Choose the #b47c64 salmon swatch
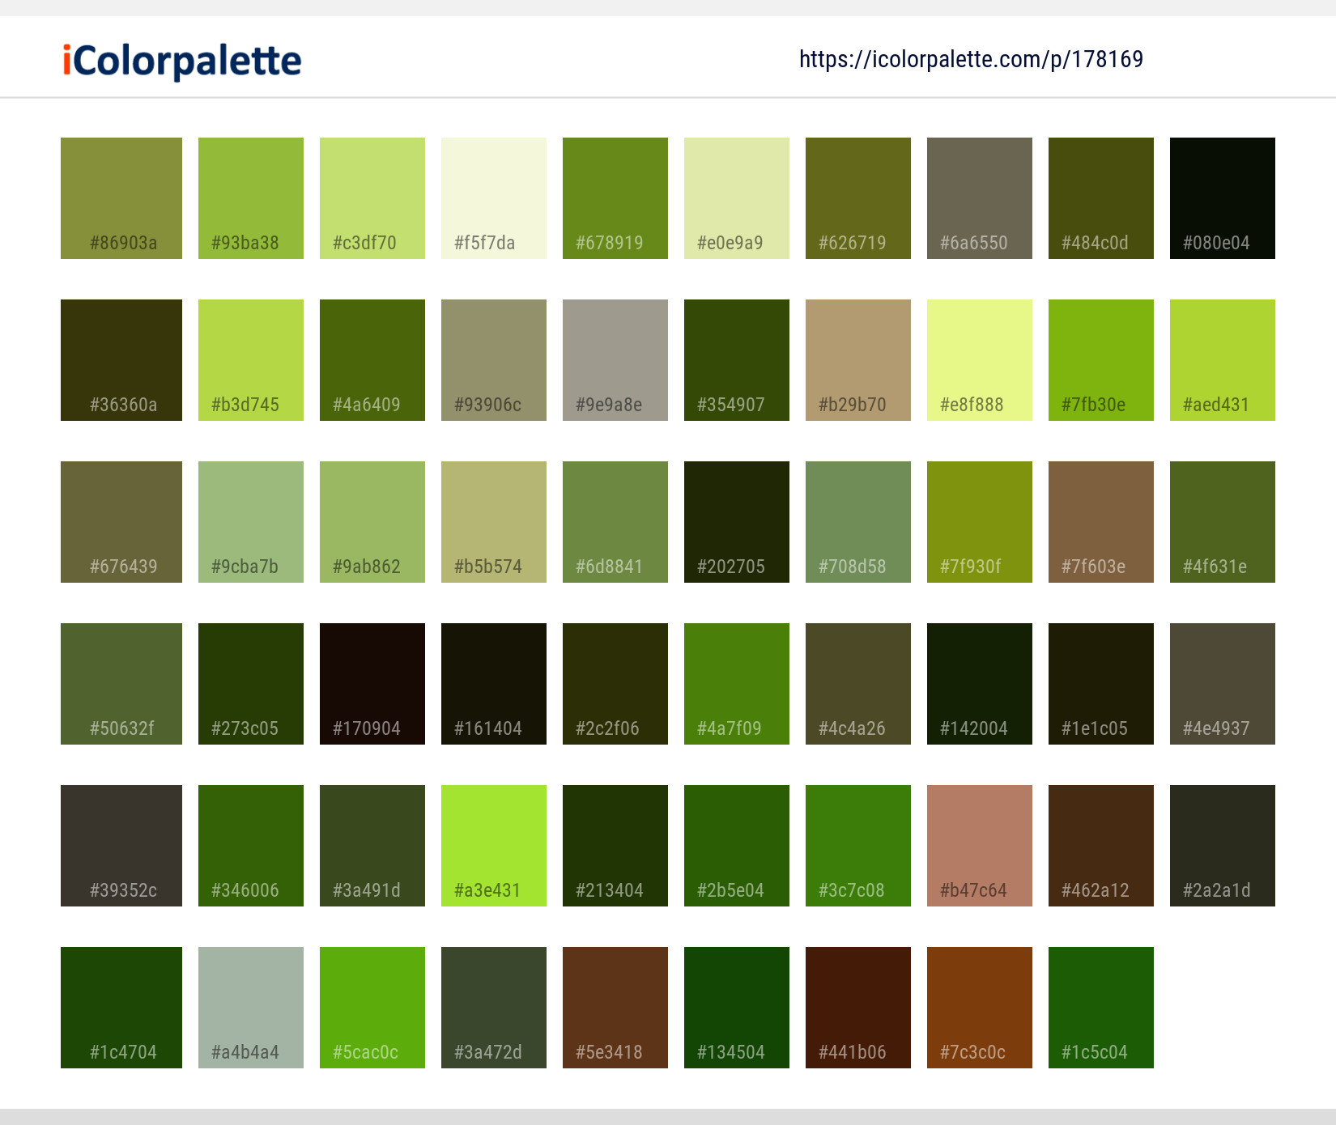The height and width of the screenshot is (1125, 1336). (980, 846)
